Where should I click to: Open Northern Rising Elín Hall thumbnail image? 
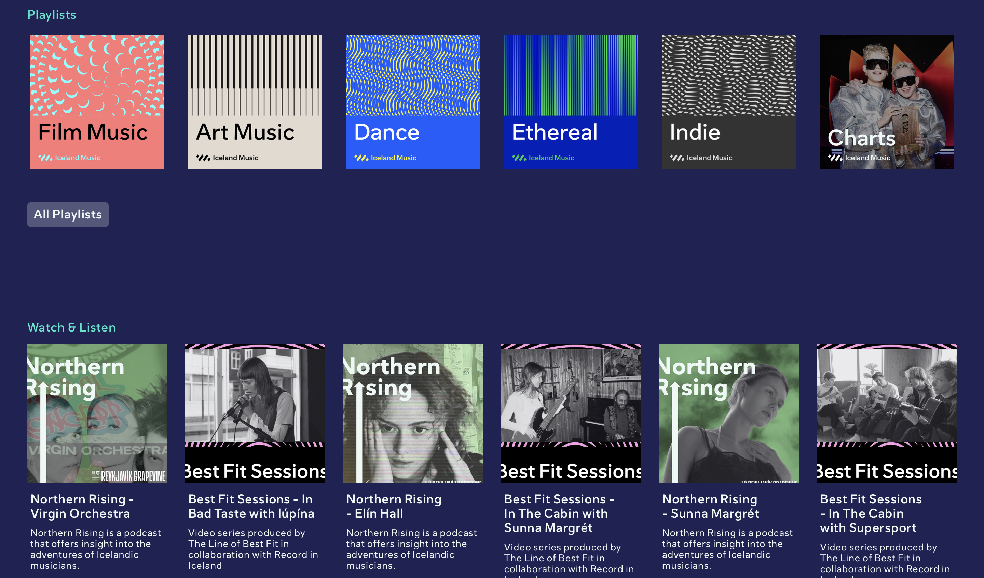(x=413, y=413)
